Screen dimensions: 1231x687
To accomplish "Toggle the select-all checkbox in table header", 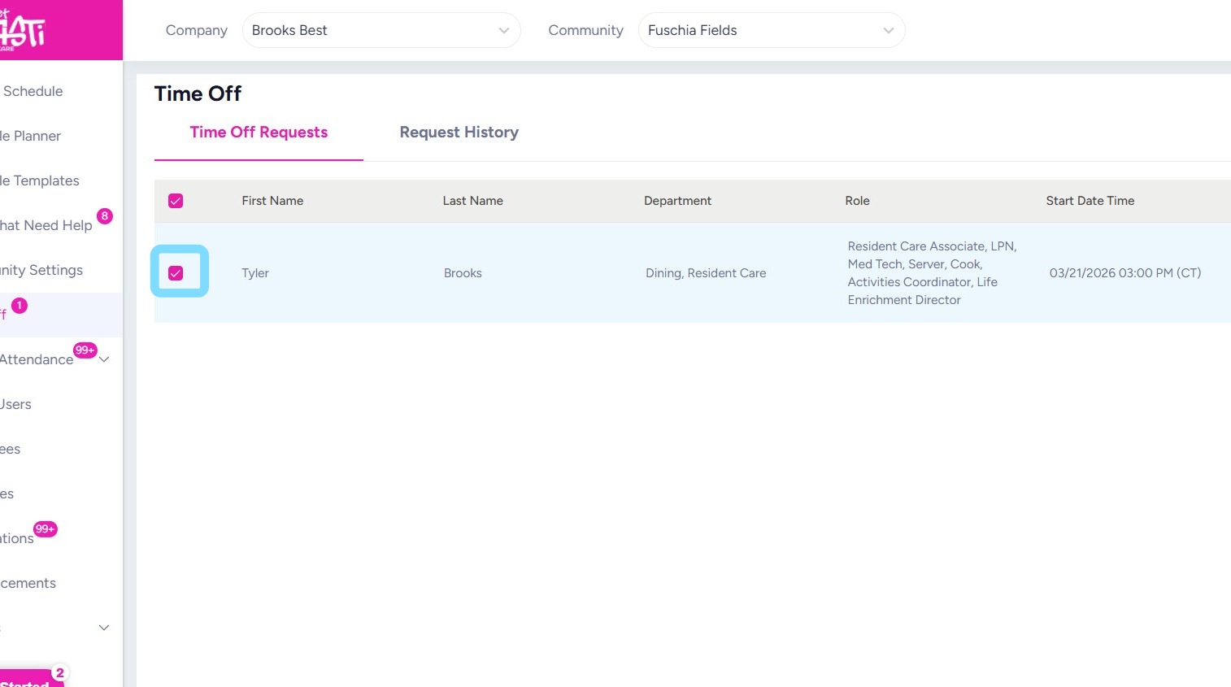I will pyautogui.click(x=176, y=201).
